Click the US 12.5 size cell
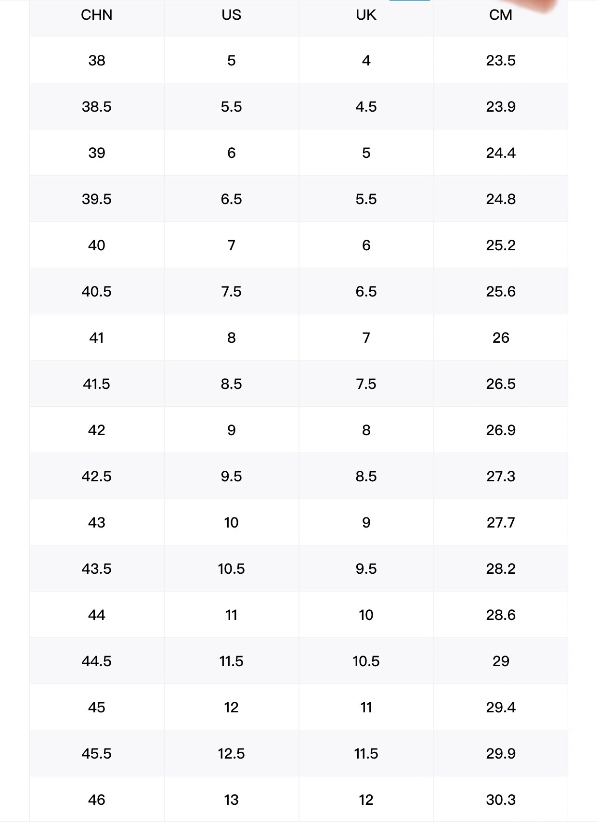Image resolution: width=598 pixels, height=825 pixels. (x=231, y=753)
